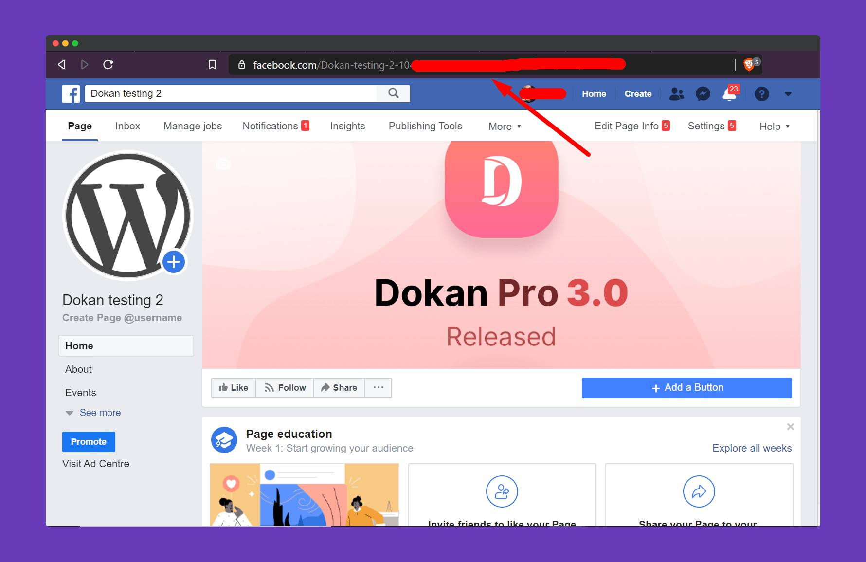This screenshot has height=562, width=866.
Task: Expand the More menu in the page navigation
Action: click(x=505, y=126)
